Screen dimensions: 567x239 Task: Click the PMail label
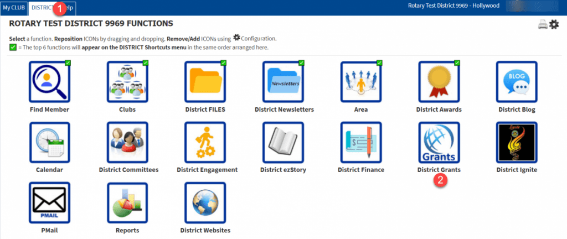49,230
